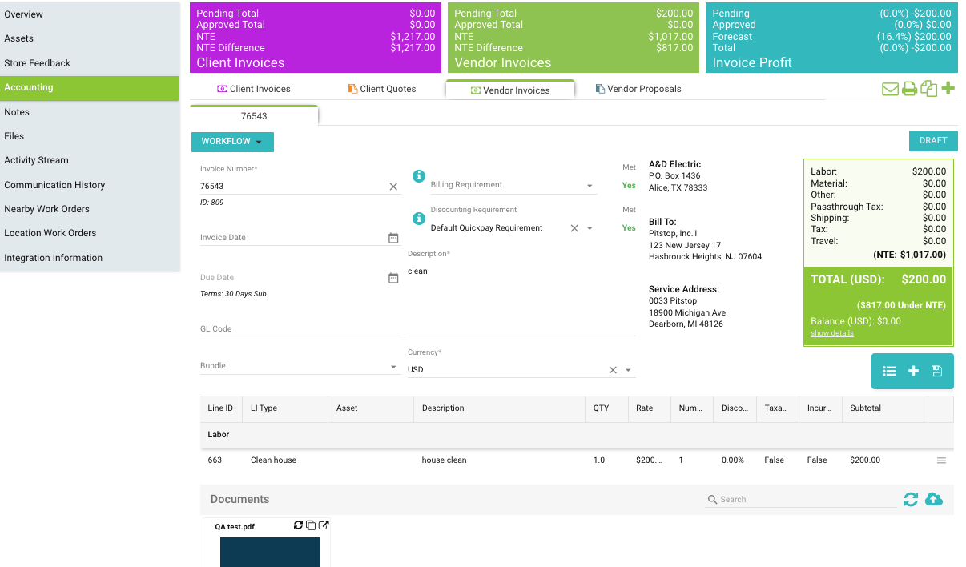The width and height of the screenshot is (966, 567).
Task: Upload a document with cloud icon
Action: [x=934, y=499]
